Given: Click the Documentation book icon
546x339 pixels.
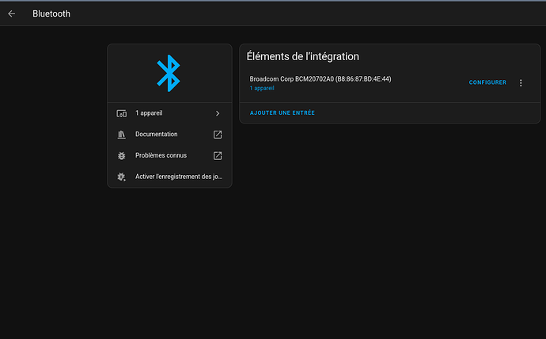Looking at the screenshot, I should pyautogui.click(x=122, y=135).
